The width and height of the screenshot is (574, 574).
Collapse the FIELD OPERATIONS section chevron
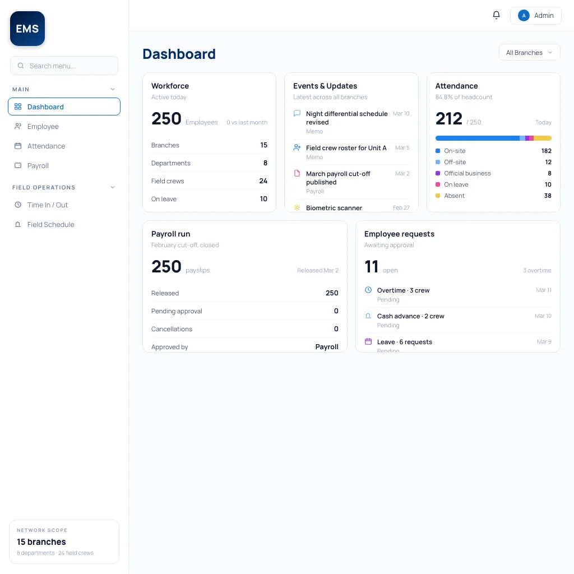point(112,187)
